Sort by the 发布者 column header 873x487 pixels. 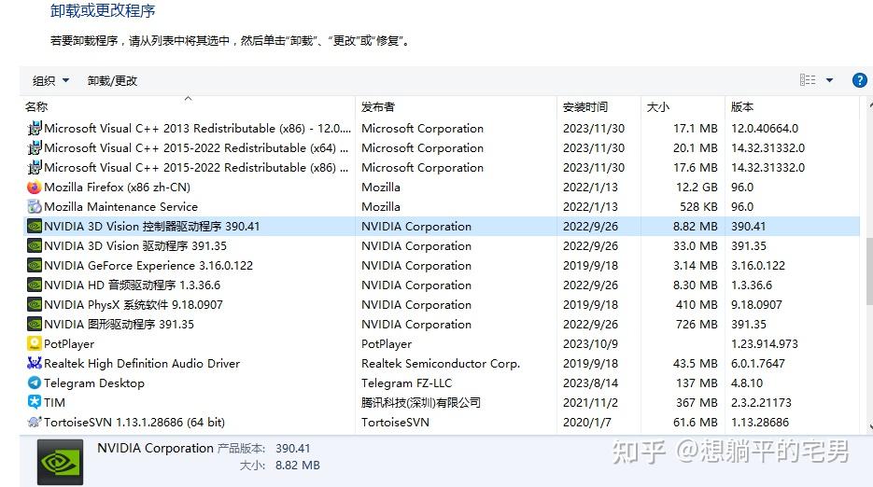pyautogui.click(x=377, y=107)
